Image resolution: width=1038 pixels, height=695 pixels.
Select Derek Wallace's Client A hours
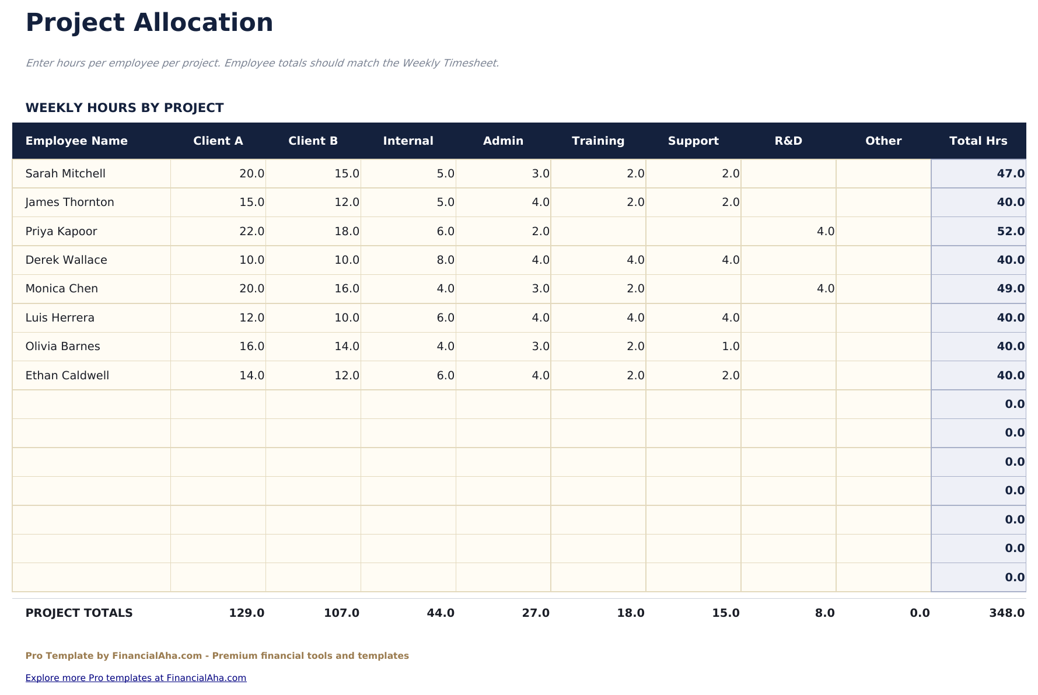[x=253, y=260]
